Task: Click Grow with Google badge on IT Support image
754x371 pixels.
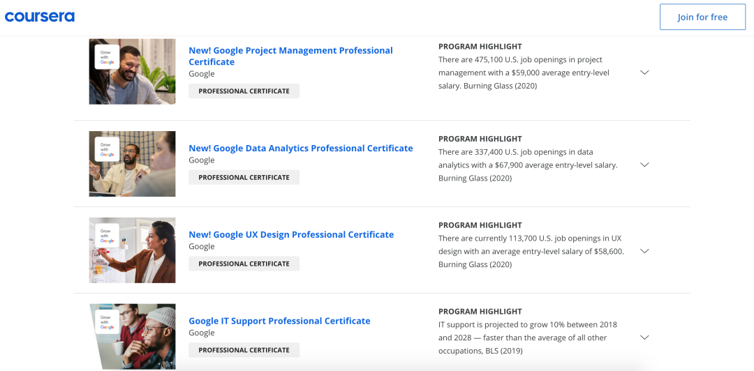Action: click(x=107, y=321)
